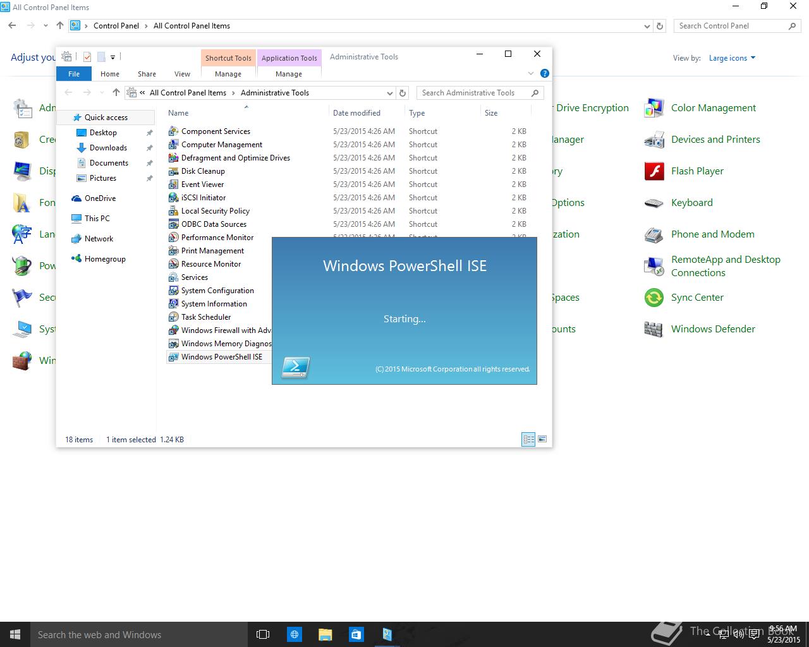The width and height of the screenshot is (809, 647).
Task: Switch to large thumbnails view in Explorer
Action: (542, 439)
